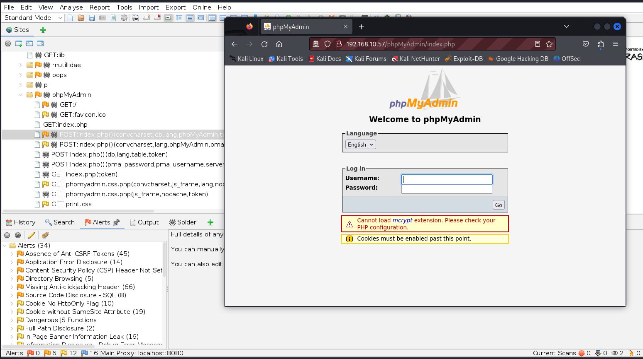Click the Firefox home icon

(x=279, y=44)
